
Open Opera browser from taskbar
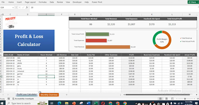pyautogui.click(x=103, y=103)
